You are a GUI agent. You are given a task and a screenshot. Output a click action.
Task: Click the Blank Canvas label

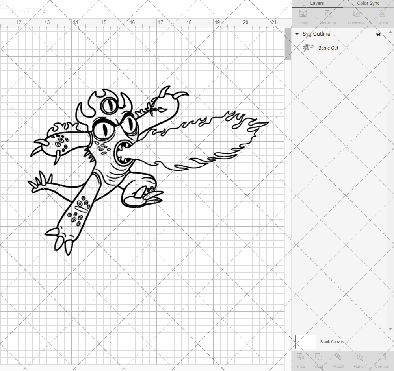(x=332, y=341)
